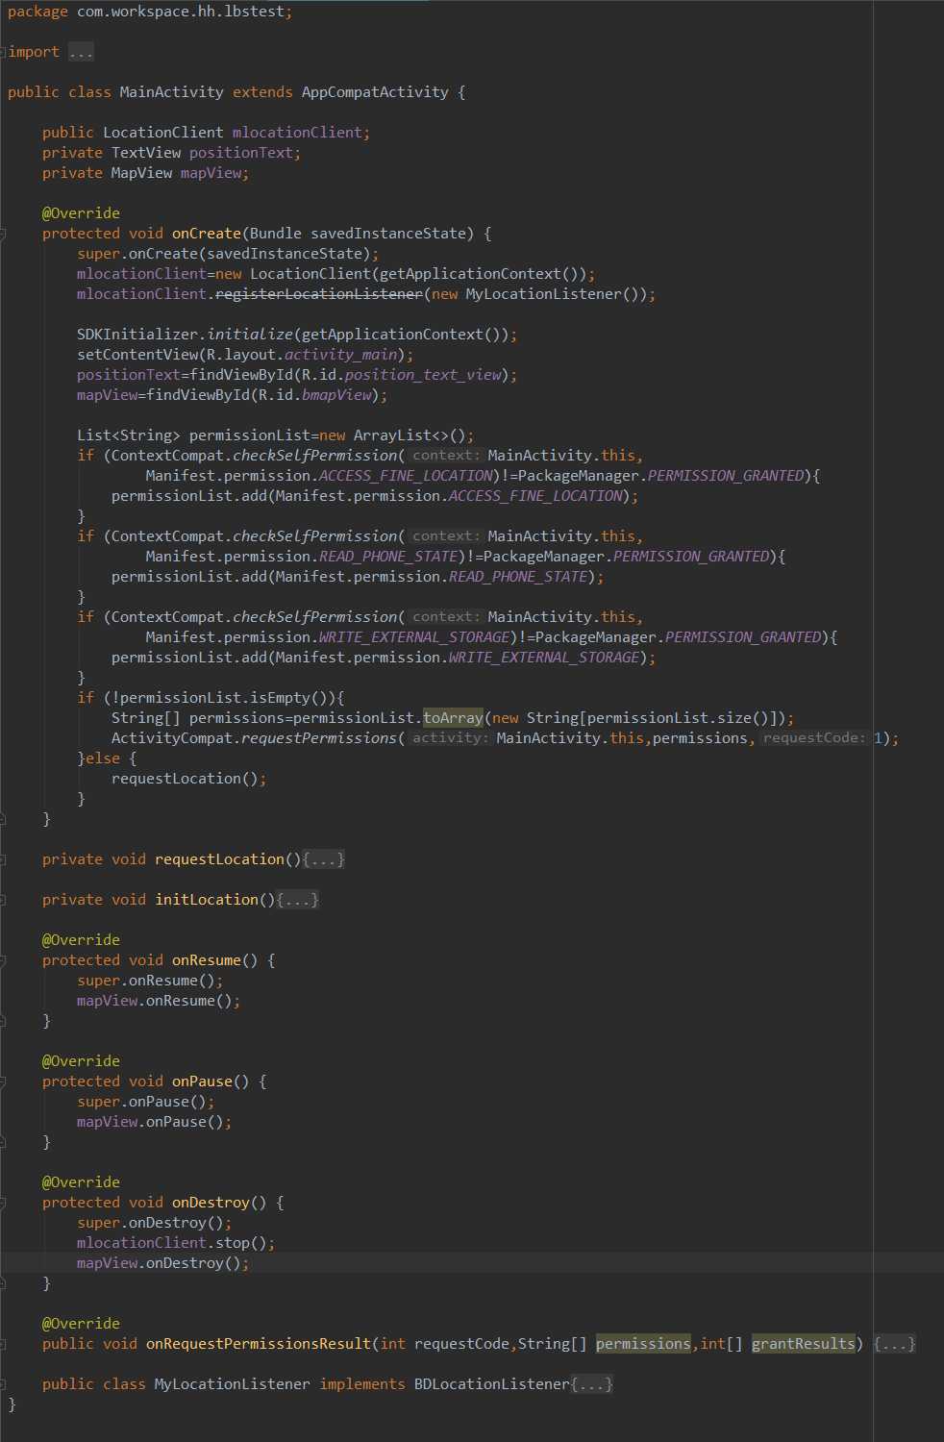Click the activity: parameter hint
This screenshot has height=1442, width=944.
(x=451, y=738)
